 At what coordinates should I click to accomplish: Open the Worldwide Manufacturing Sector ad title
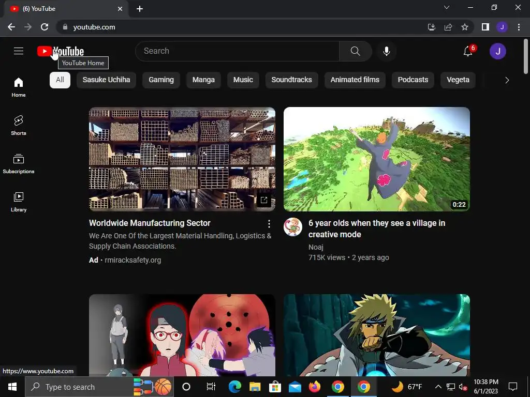click(x=150, y=223)
